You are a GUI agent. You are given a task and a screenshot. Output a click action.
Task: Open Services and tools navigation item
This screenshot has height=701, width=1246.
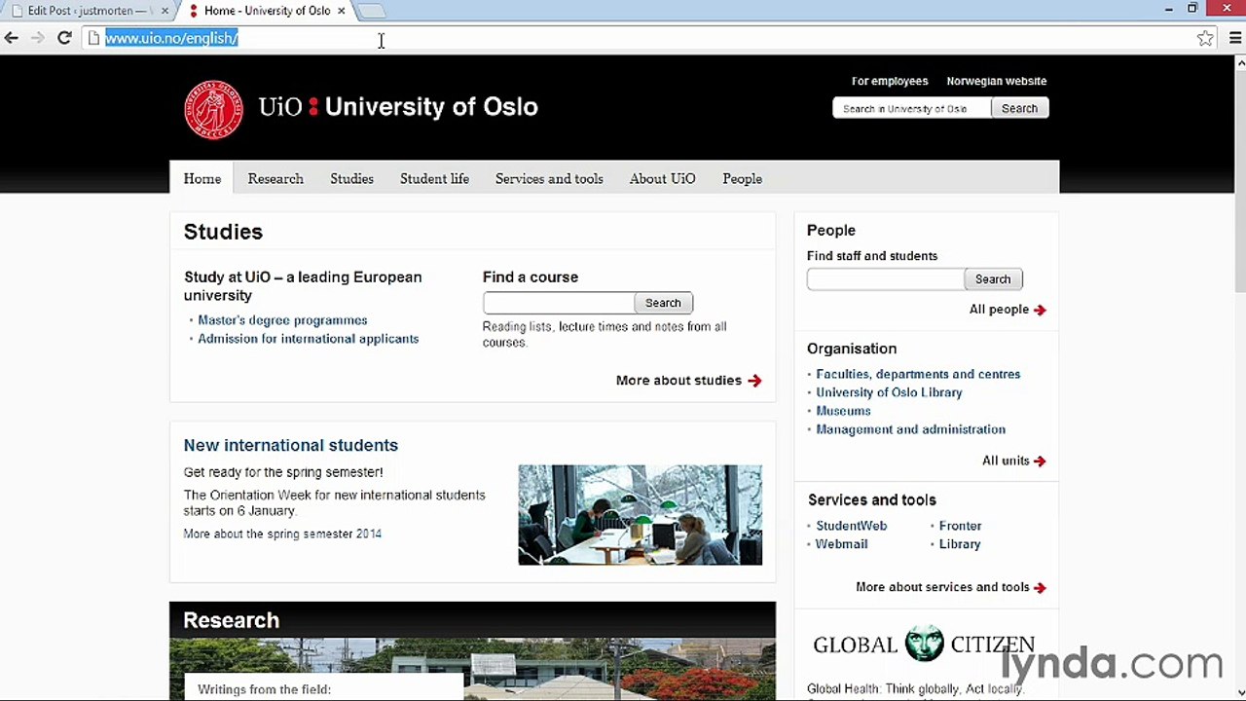(549, 179)
